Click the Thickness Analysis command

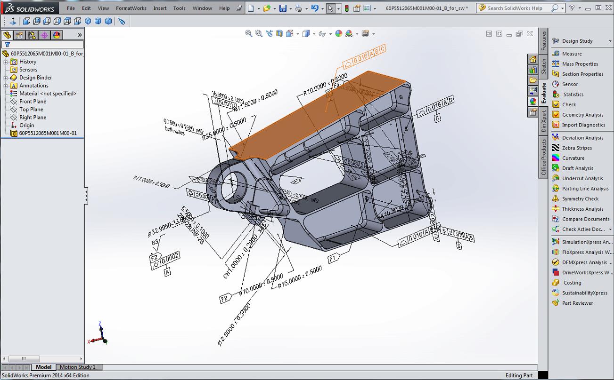pos(582,209)
